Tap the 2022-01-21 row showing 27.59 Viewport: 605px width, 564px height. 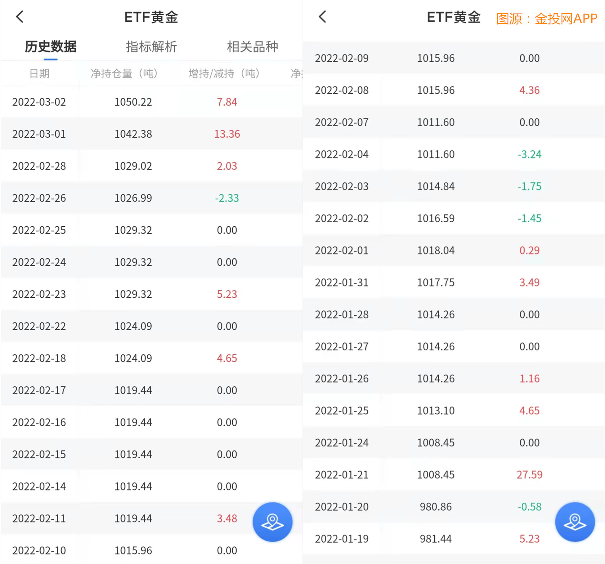click(436, 474)
